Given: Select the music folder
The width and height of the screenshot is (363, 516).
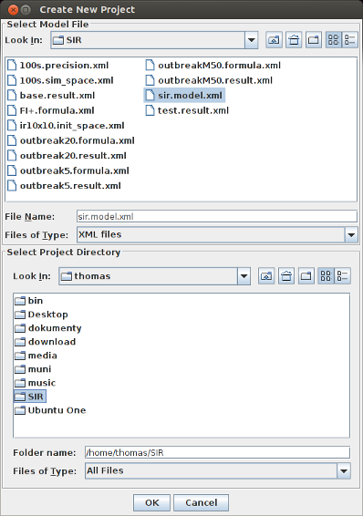Looking at the screenshot, I should 36,383.
